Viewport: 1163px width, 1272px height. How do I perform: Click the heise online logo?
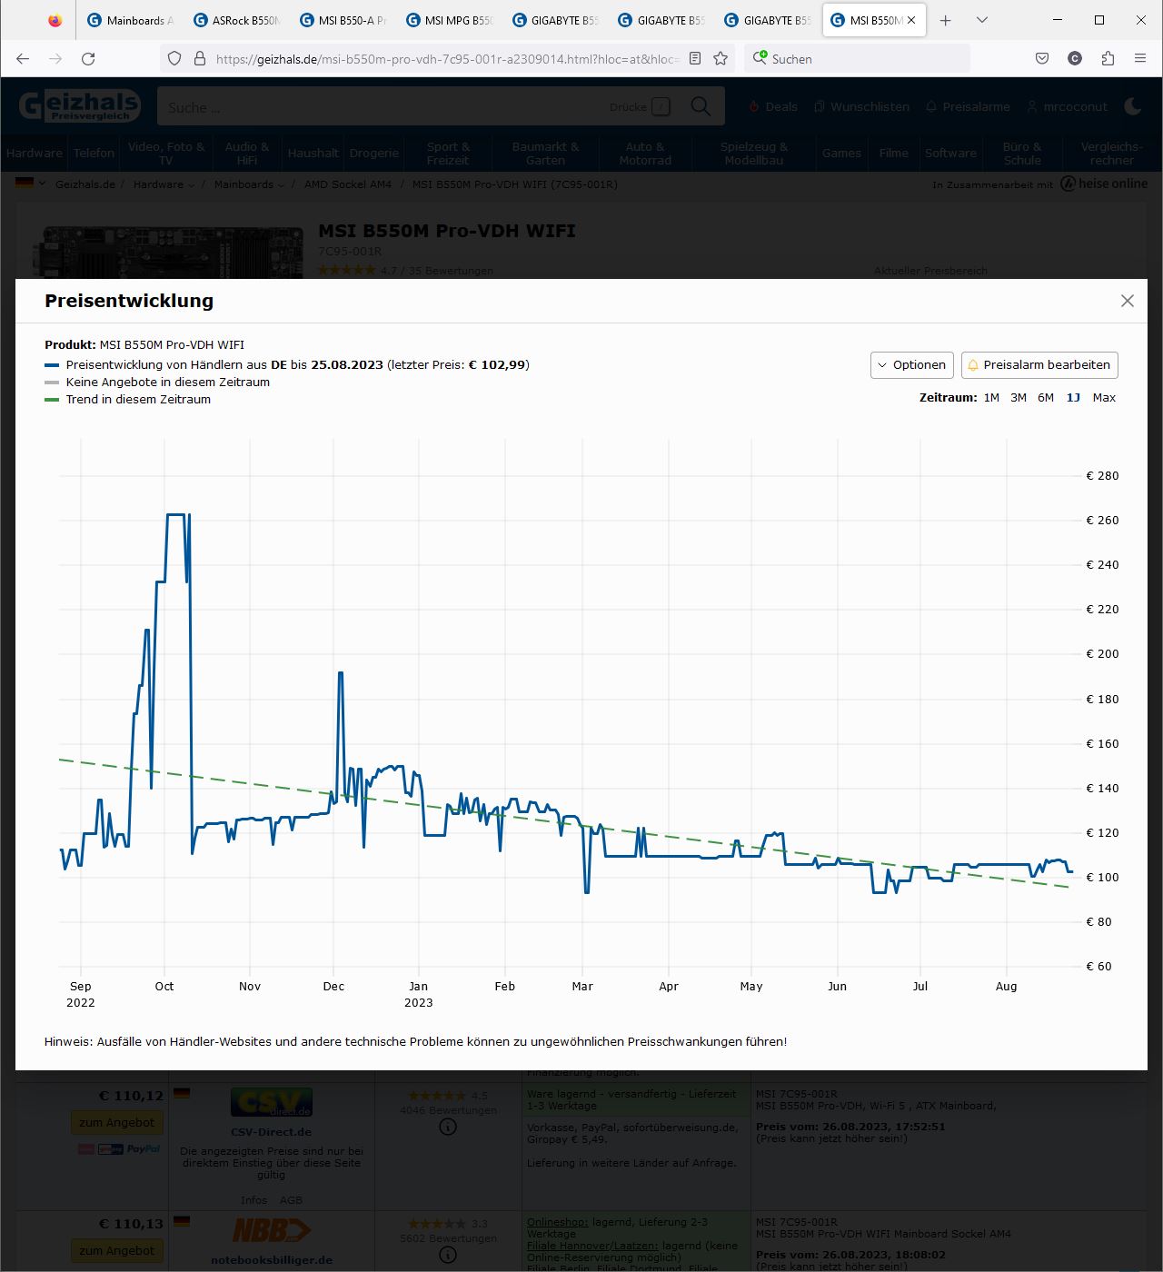(1104, 184)
